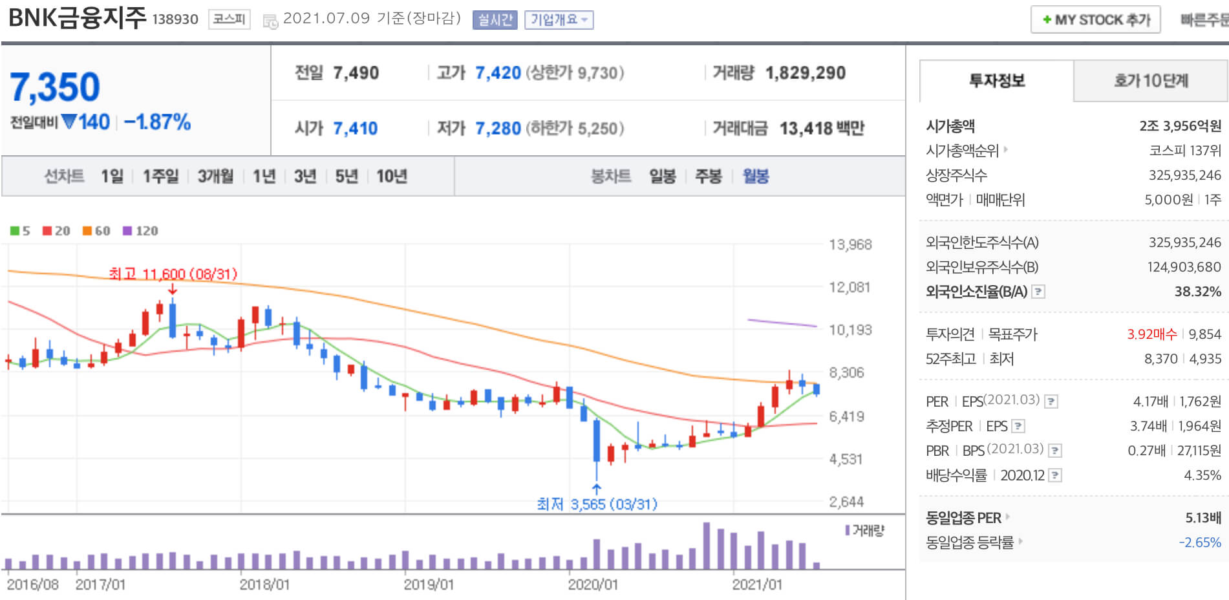Select the 3년 line chart period
This screenshot has height=600, width=1229.
(x=305, y=176)
